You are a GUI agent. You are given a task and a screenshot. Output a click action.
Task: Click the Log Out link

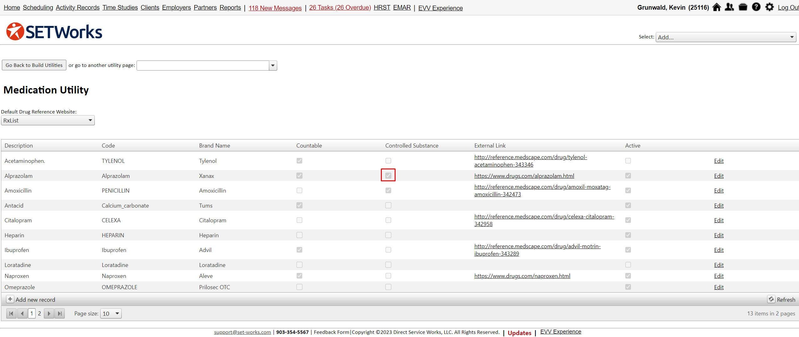(x=788, y=8)
